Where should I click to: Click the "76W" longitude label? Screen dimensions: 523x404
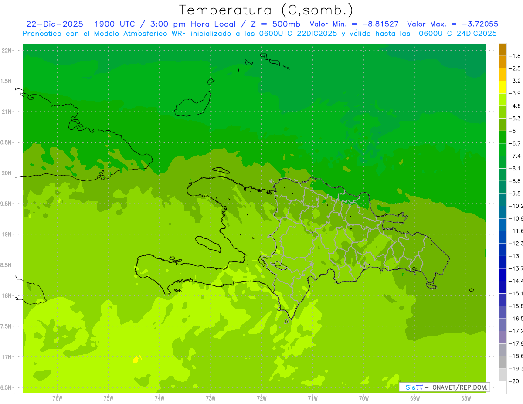tap(57, 398)
